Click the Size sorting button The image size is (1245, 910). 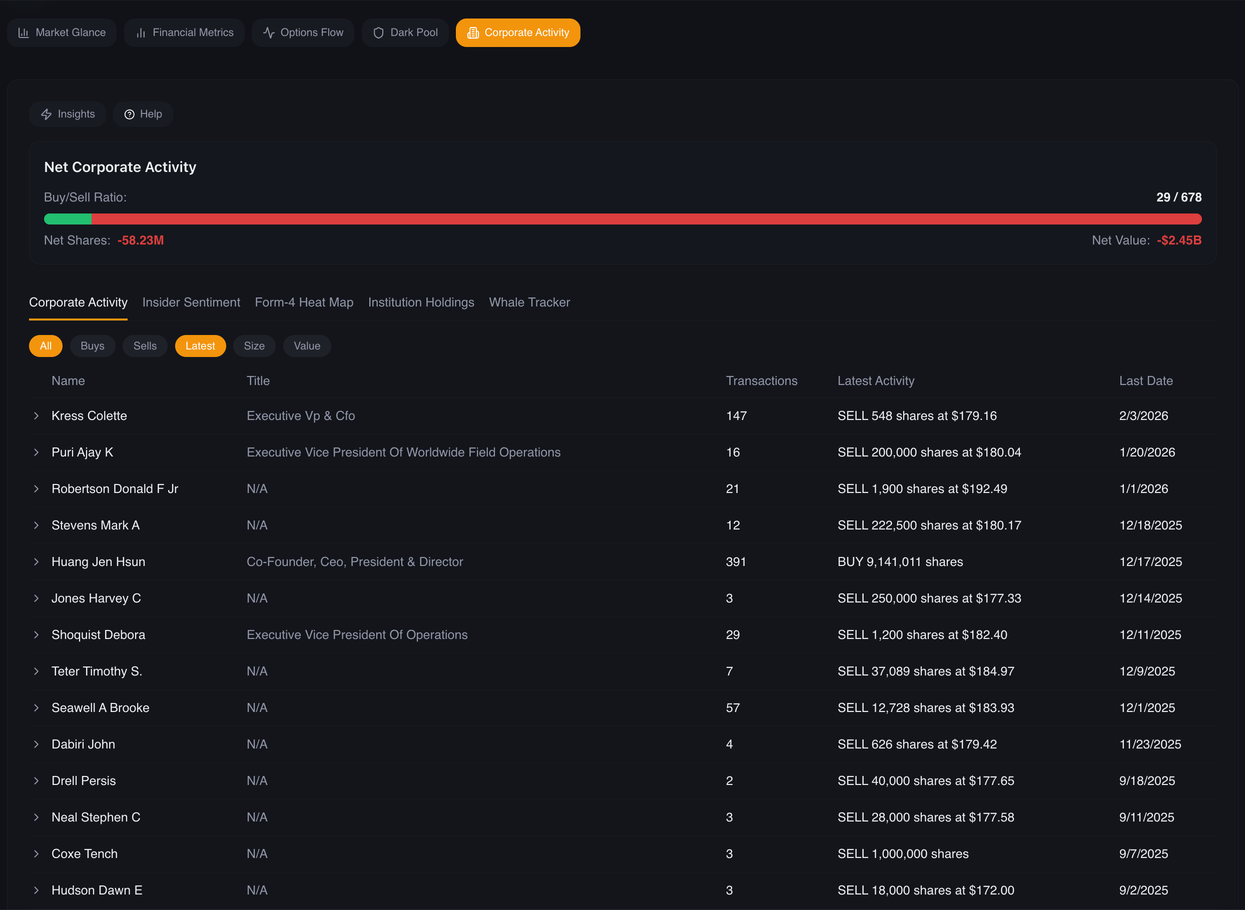pos(254,346)
